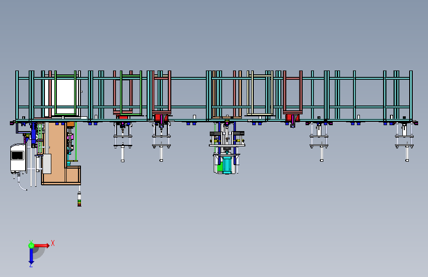This screenshot has height=277, width=428.
Task: Click the red "X" label of the triad
Action: click(x=53, y=243)
